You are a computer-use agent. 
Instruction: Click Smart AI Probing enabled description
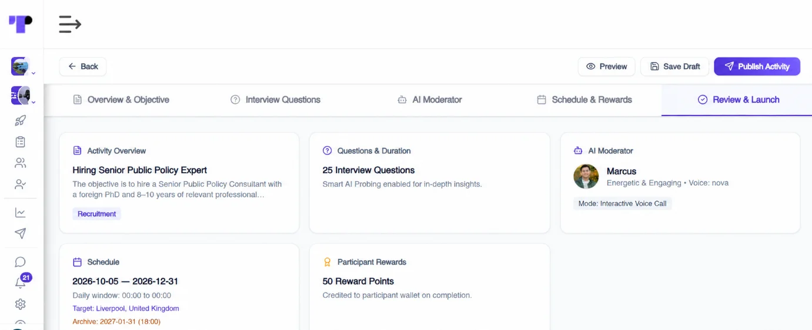[x=402, y=184]
